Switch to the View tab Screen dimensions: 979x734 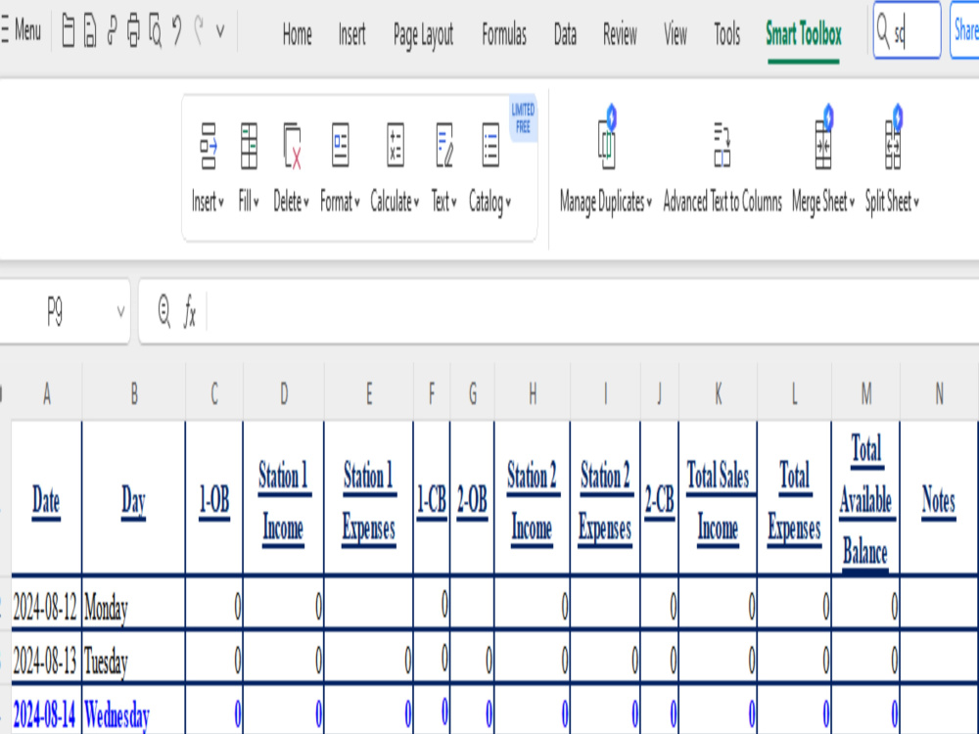tap(675, 33)
